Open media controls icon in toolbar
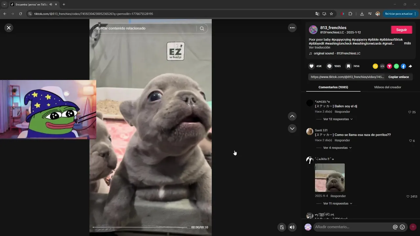This screenshot has height=236, width=420. click(370, 14)
